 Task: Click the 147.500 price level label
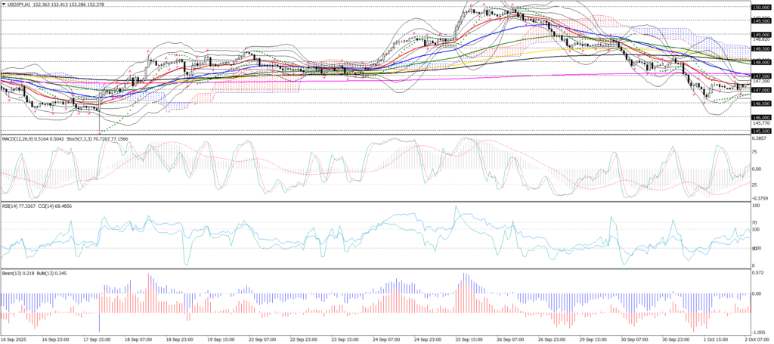pos(760,76)
